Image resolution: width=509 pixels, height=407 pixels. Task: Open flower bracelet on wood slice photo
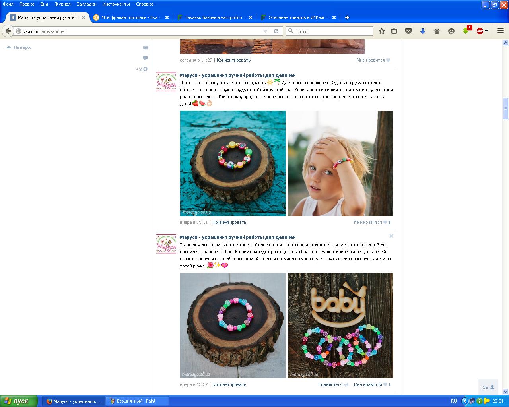(233, 326)
